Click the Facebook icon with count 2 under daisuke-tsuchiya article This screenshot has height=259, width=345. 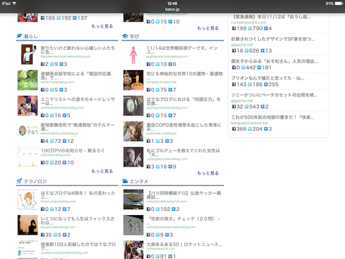tap(42, 64)
